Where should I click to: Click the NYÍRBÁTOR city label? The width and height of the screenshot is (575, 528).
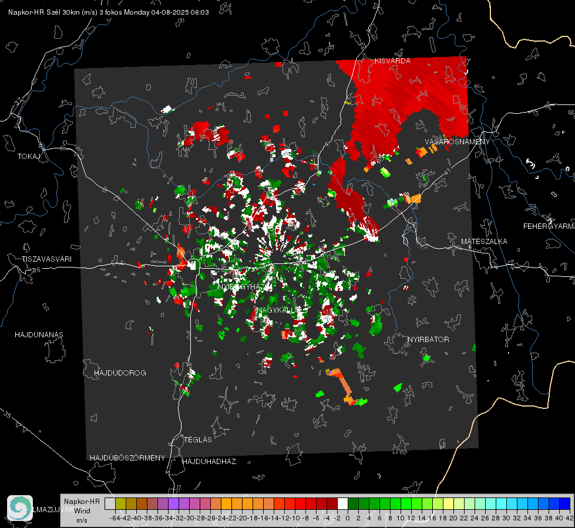[428, 340]
